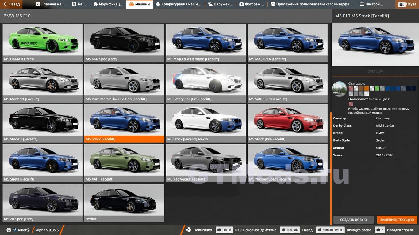
Task: Switch to the OVERVIEW tab
Action: (375, 71)
